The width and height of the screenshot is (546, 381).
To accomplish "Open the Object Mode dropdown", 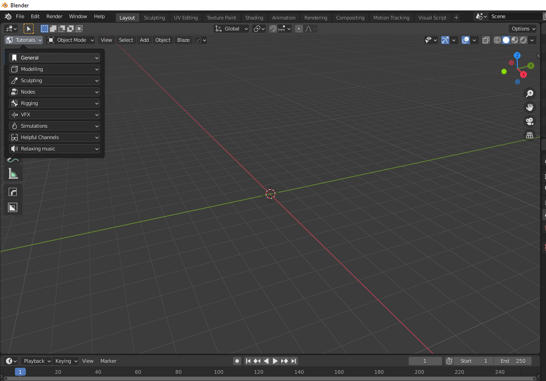I will coord(71,40).
